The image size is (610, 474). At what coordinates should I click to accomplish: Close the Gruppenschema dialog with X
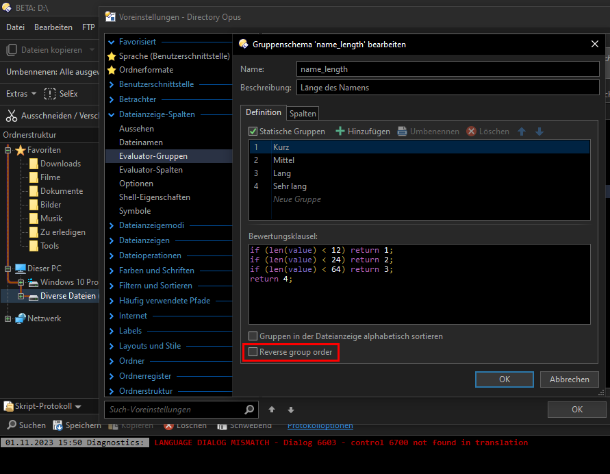(x=594, y=44)
